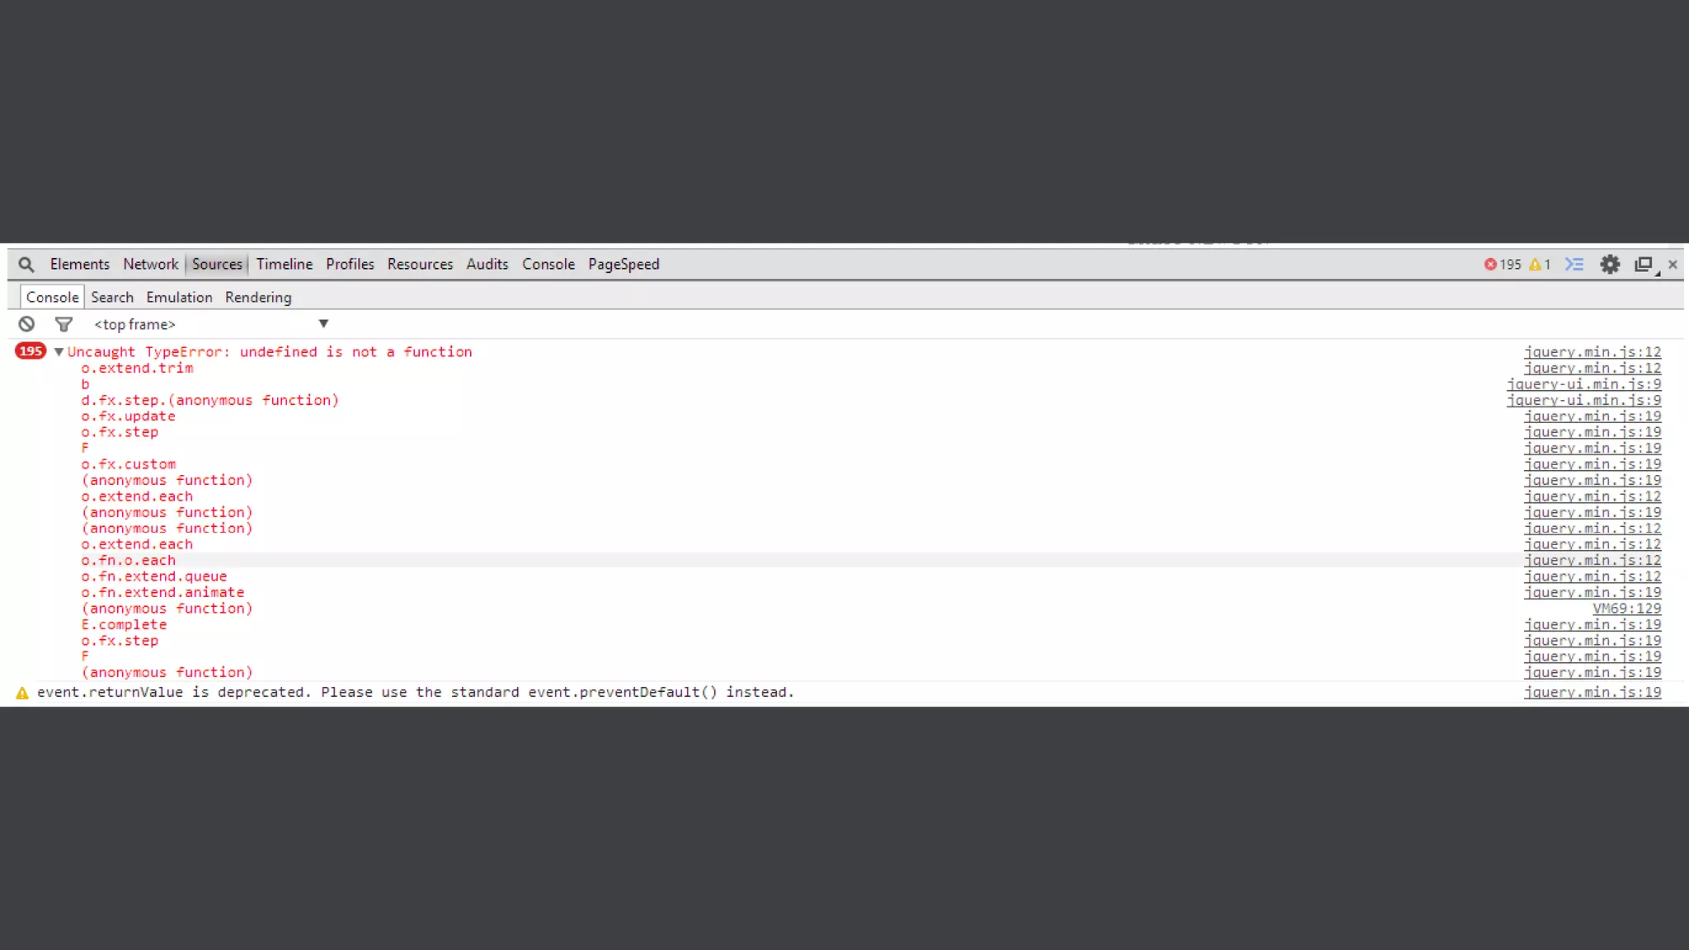The image size is (1689, 950).
Task: Open the Rendering drawer tab
Action: pyautogui.click(x=258, y=298)
